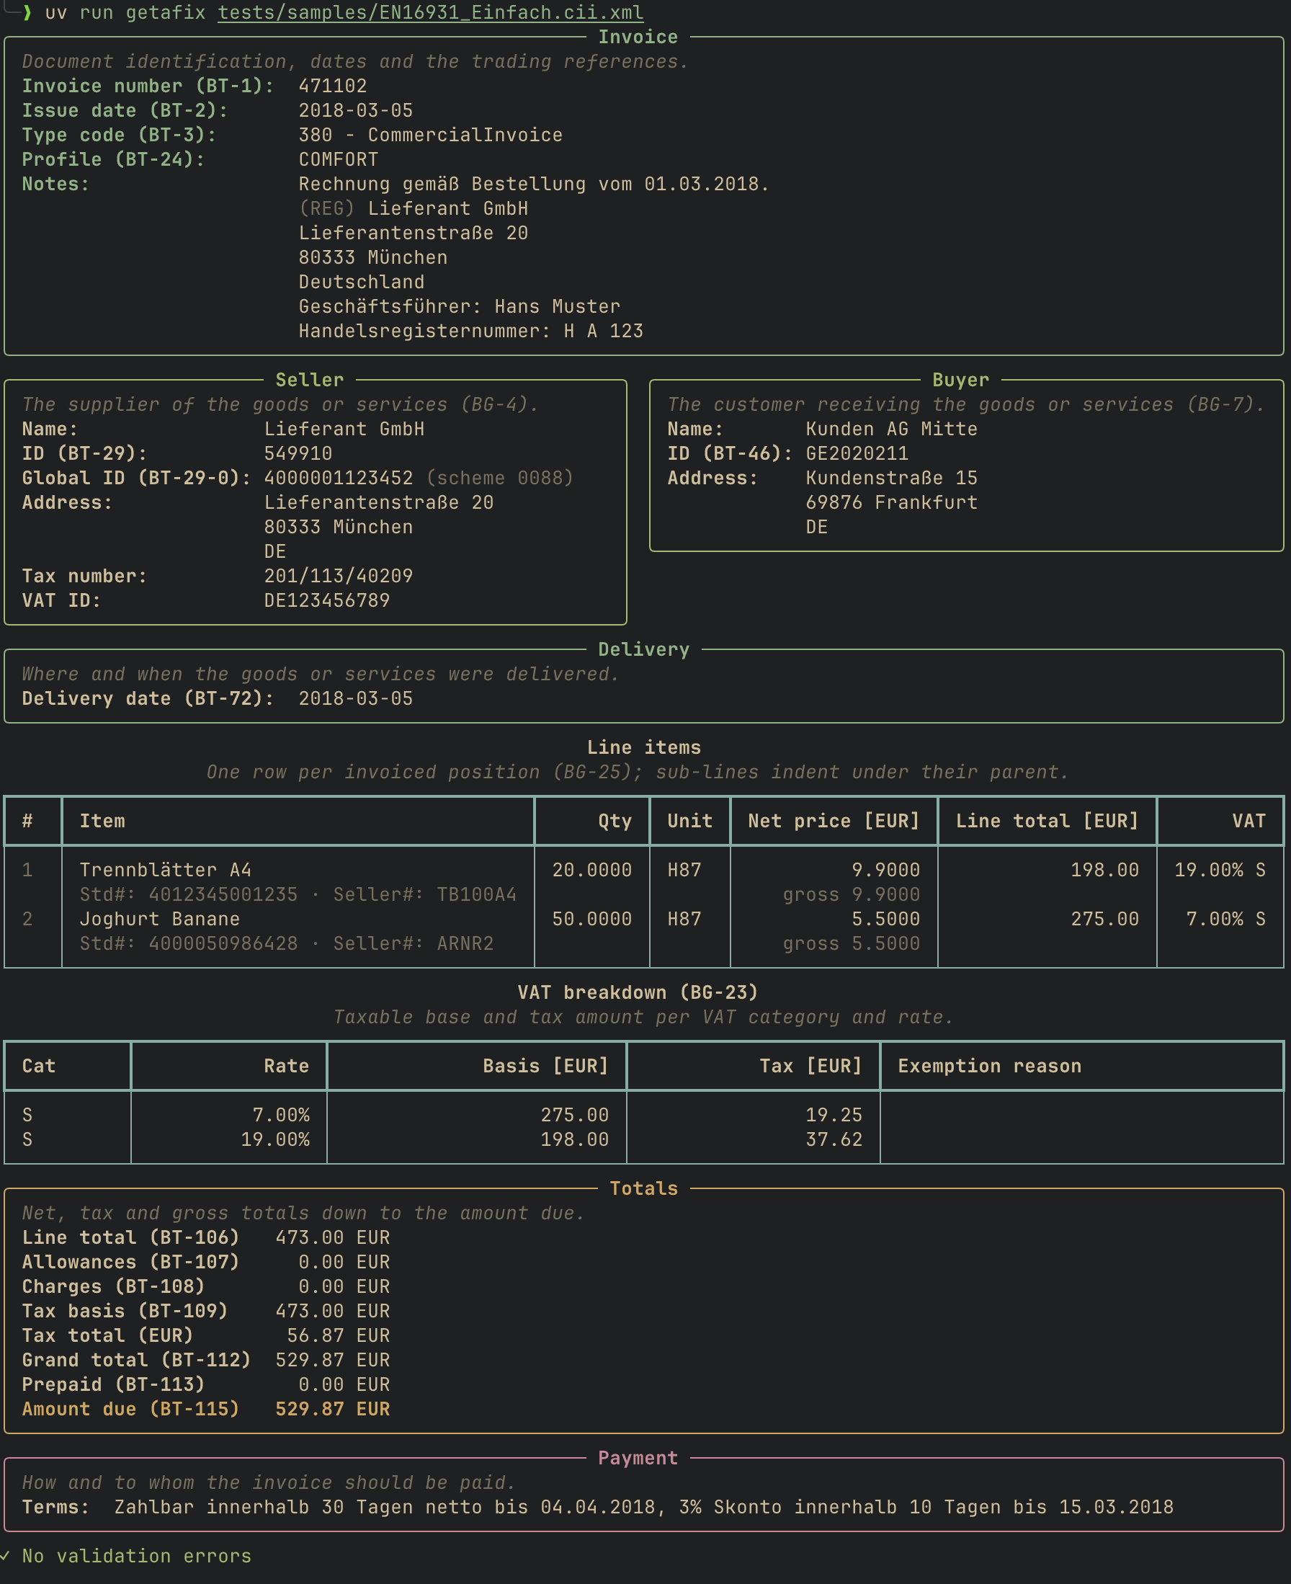Click the Issue date value 2018-03-05
The image size is (1291, 1584).
(355, 110)
